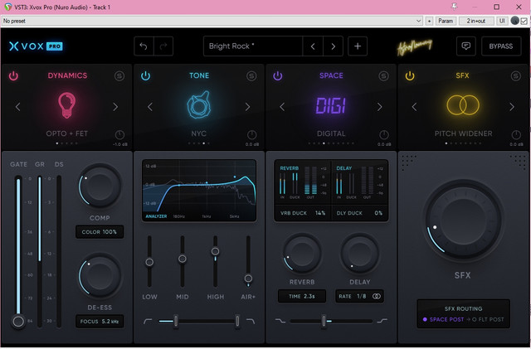
Task: Click the undo arrow button
Action: pos(144,46)
